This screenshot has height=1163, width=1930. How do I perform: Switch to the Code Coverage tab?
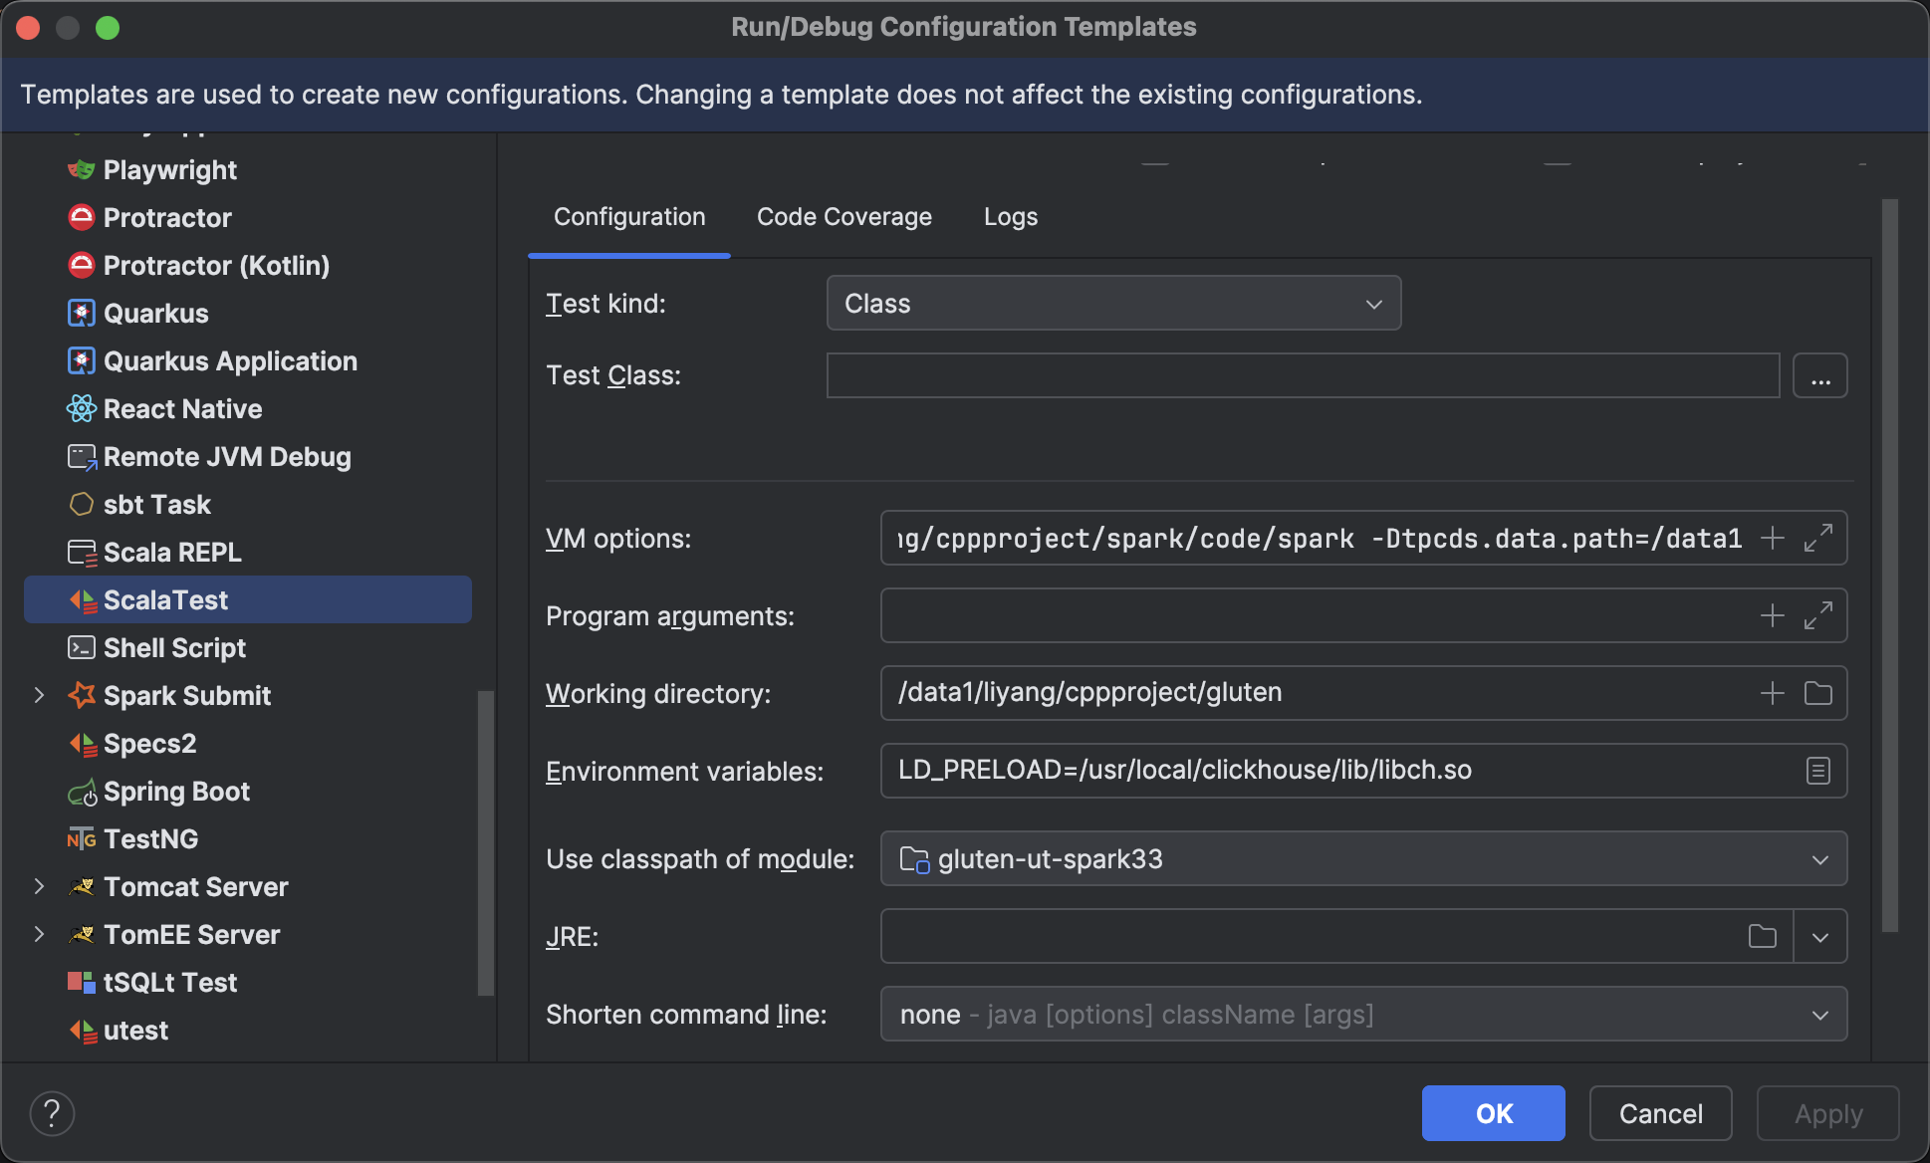coord(844,217)
